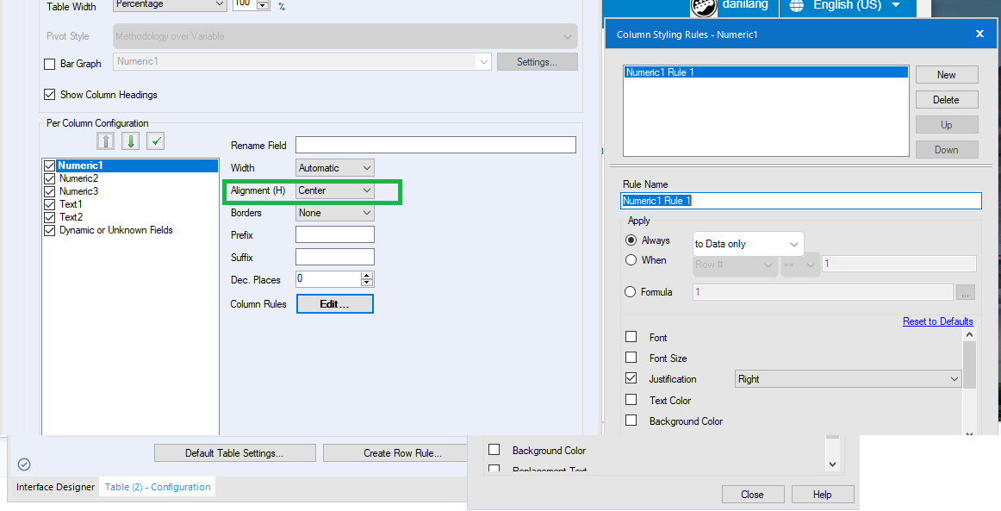Viewport: 1001px width, 511px height.
Task: Increase Dec. Places using the stepper control
Action: (x=369, y=275)
